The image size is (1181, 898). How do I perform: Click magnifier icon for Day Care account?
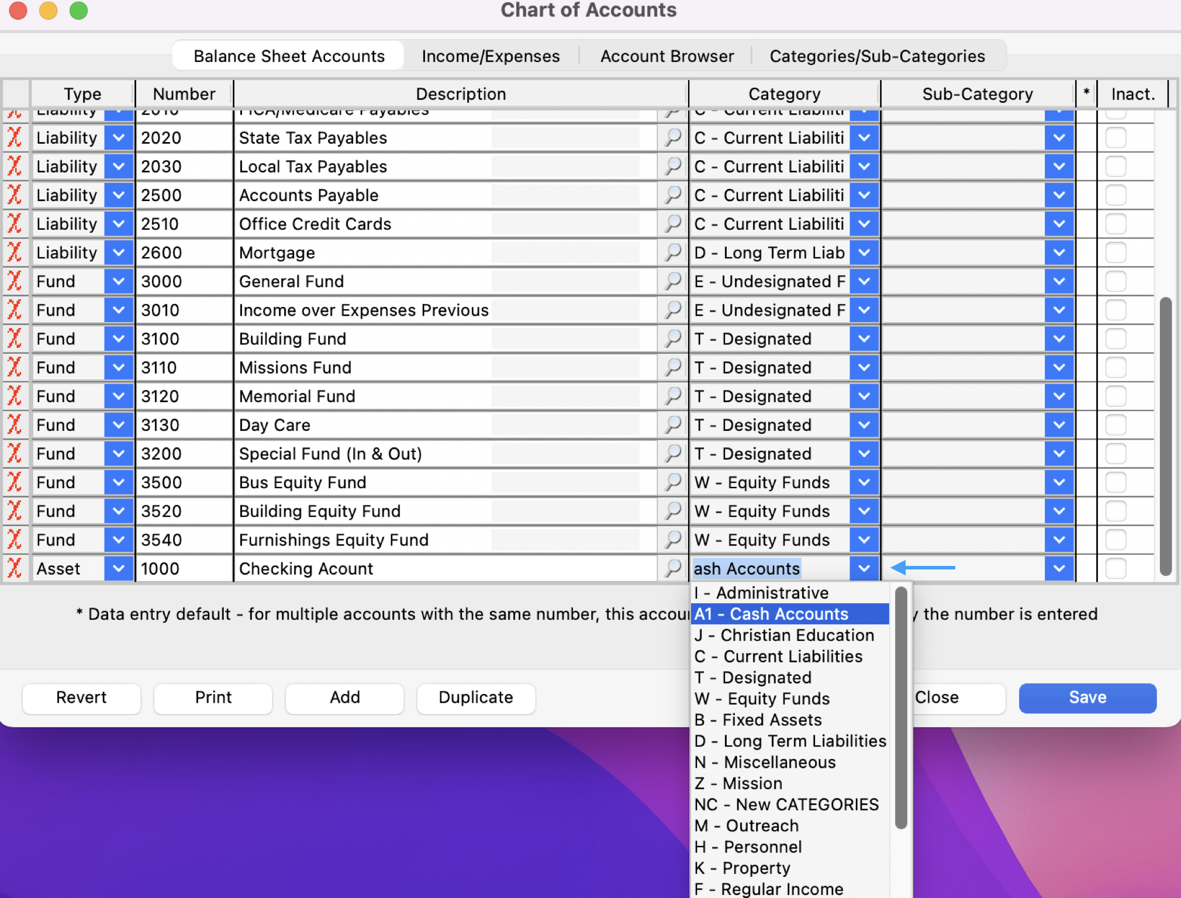pyautogui.click(x=673, y=425)
